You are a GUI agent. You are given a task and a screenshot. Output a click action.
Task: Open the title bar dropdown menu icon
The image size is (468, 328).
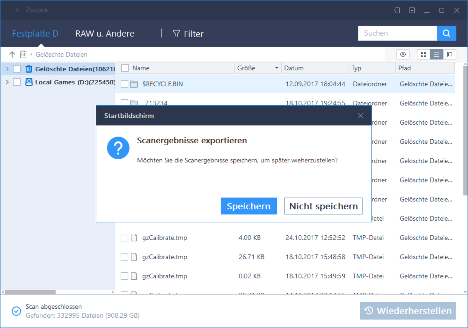point(412,10)
